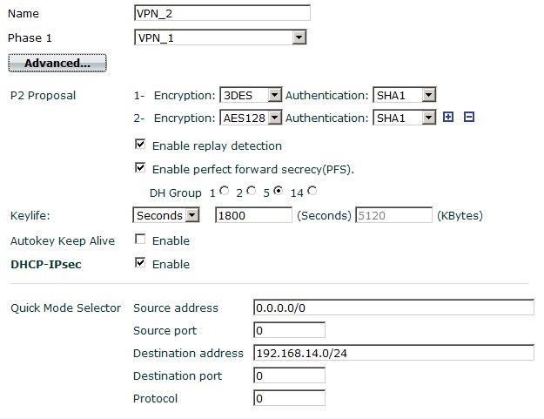544x419 pixels.
Task: Click the Source address field
Action: 393,307
